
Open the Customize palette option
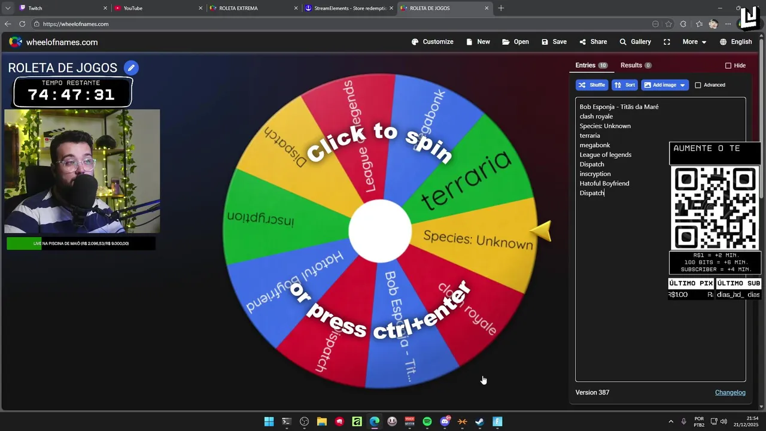(x=433, y=42)
